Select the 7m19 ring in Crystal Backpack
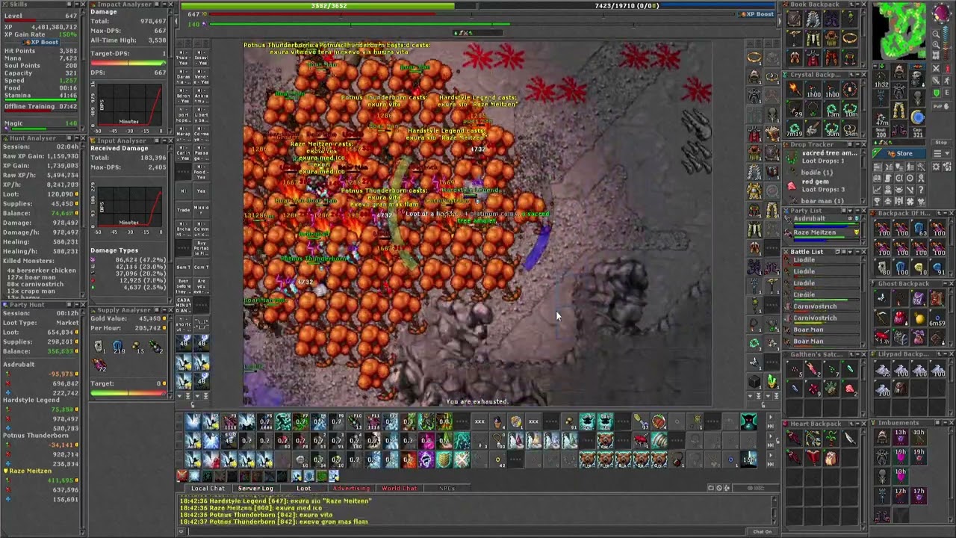956x538 pixels. click(794, 128)
